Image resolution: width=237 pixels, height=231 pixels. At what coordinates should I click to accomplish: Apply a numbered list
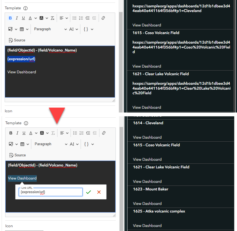[81, 18]
